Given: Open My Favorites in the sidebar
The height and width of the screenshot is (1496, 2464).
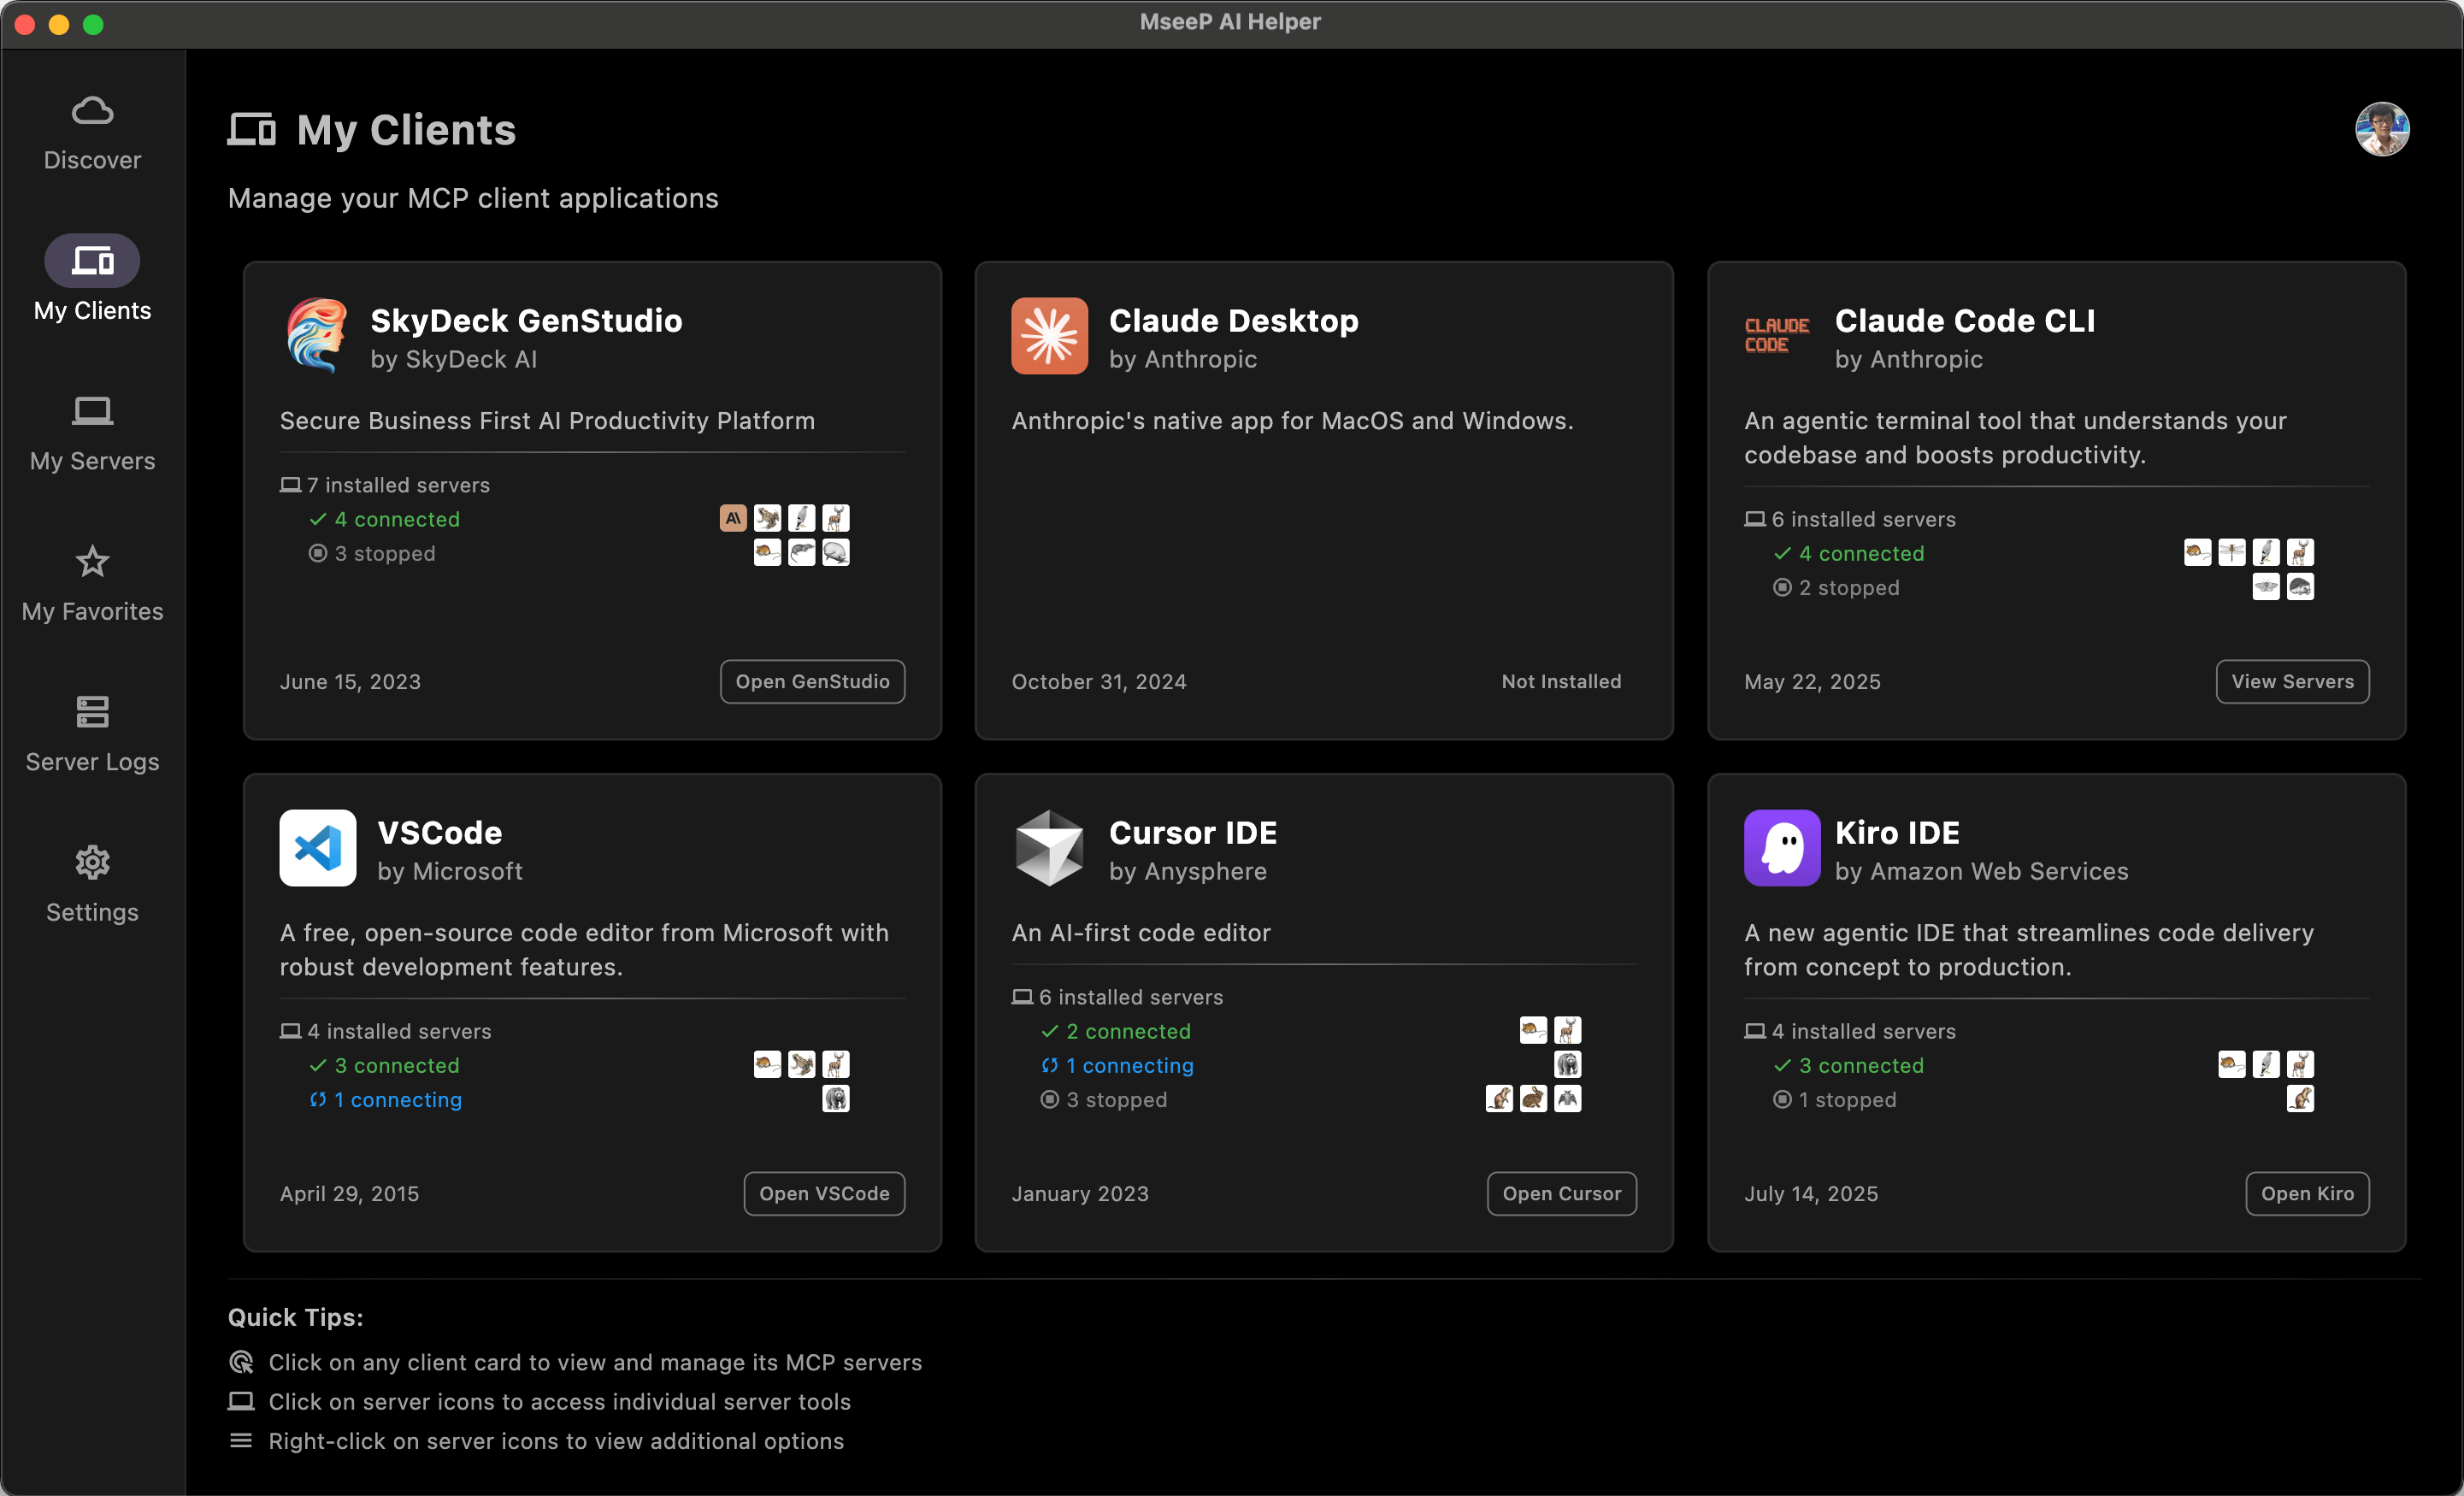Looking at the screenshot, I should [92, 584].
